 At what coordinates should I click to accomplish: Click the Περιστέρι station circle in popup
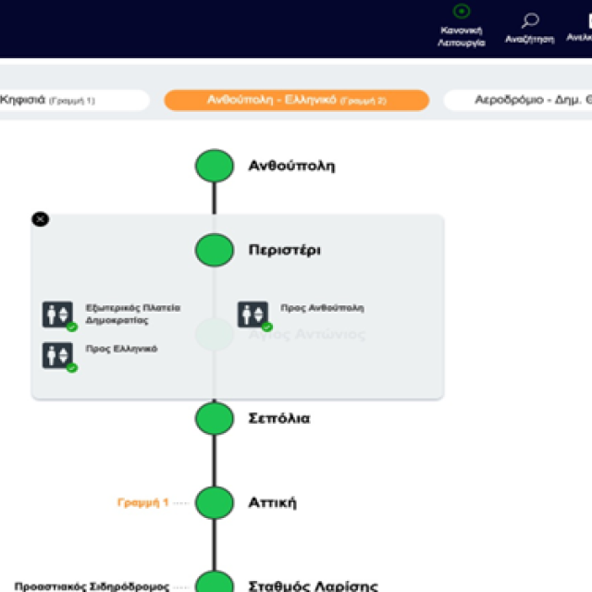214,250
